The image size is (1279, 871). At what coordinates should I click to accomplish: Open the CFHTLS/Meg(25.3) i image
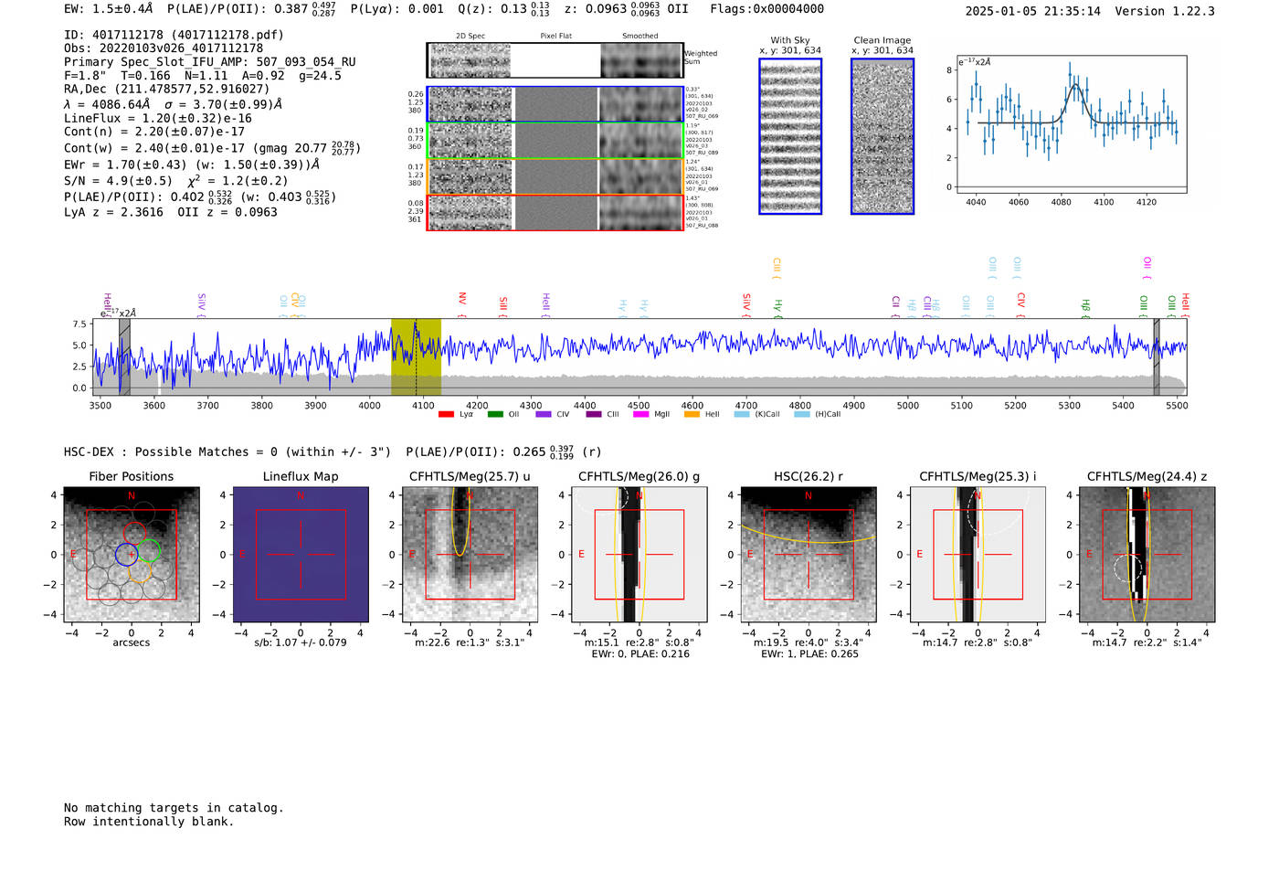tap(978, 554)
